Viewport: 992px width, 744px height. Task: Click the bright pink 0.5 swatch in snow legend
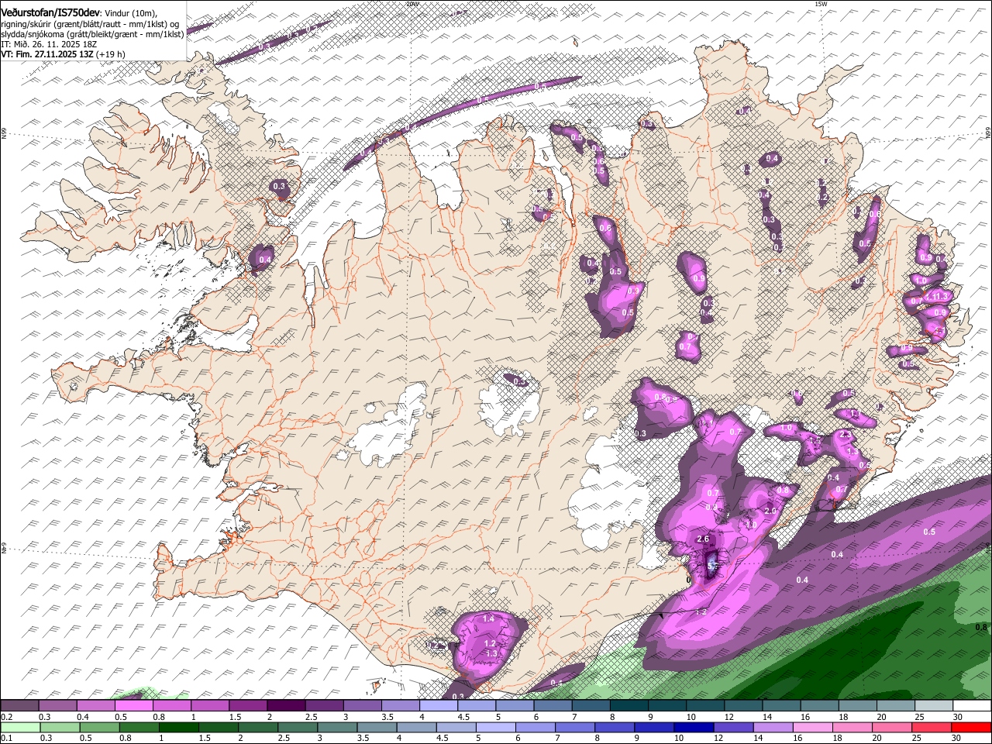click(x=134, y=706)
